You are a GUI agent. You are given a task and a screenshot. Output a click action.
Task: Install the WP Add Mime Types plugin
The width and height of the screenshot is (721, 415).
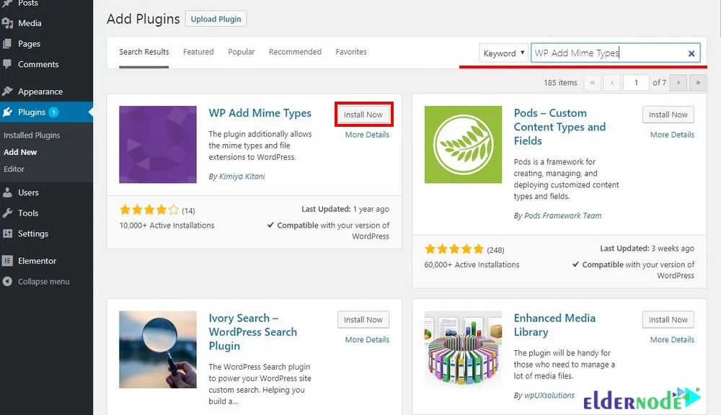(363, 114)
